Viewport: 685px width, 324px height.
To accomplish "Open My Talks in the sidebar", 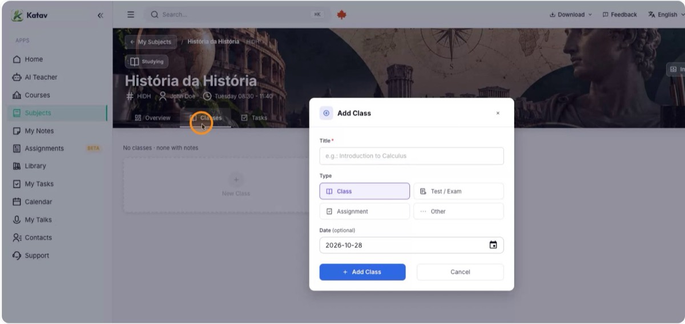I will [x=57, y=220].
